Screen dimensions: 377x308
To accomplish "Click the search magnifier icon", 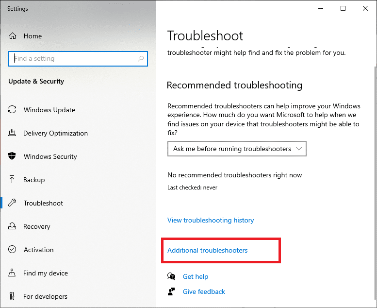I will [x=141, y=59].
